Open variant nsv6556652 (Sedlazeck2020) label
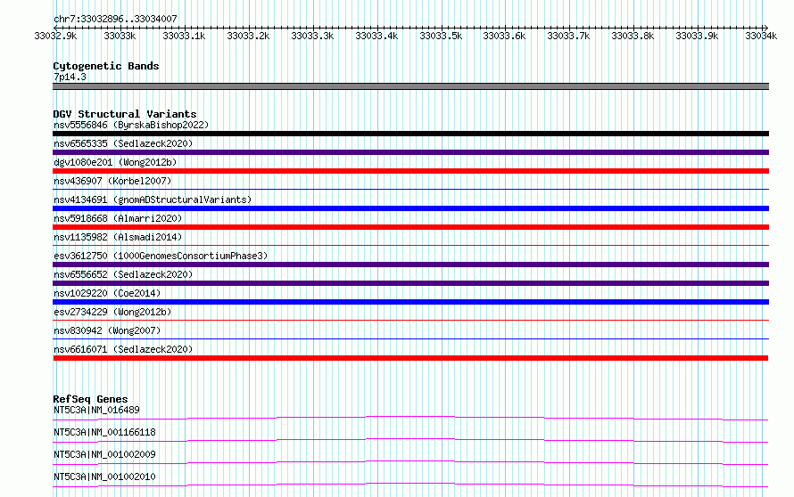The height and width of the screenshot is (497, 794). point(123,274)
